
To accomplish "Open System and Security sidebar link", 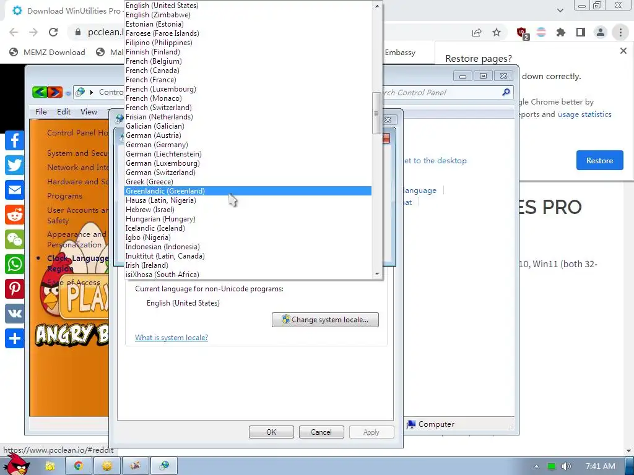I will tap(77, 153).
